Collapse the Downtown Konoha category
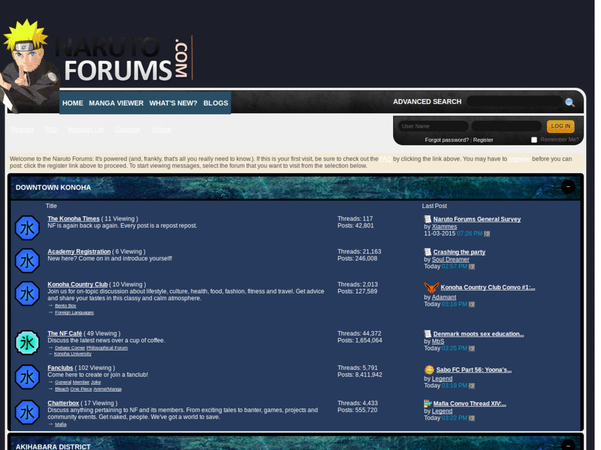This screenshot has width=601, height=450. [x=568, y=187]
